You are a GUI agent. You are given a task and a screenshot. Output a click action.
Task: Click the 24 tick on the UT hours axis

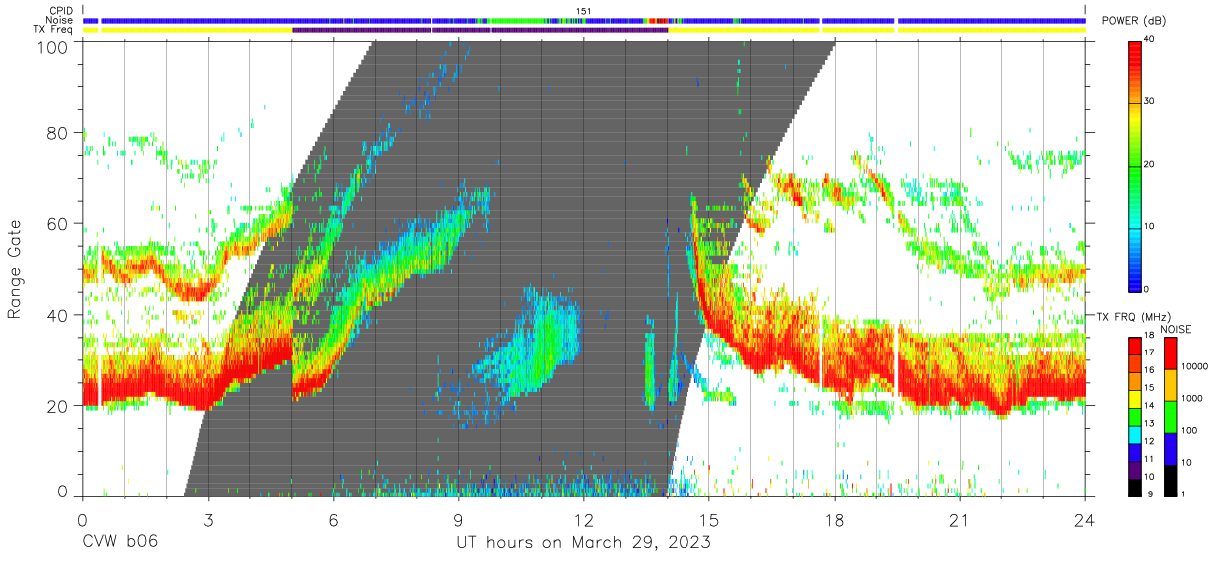pos(1085,519)
